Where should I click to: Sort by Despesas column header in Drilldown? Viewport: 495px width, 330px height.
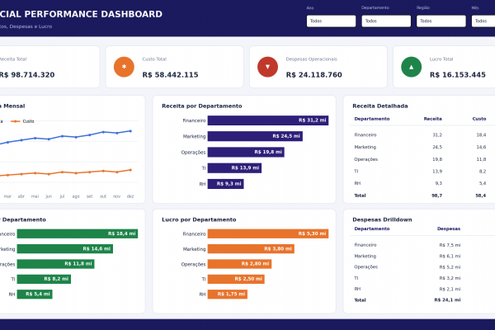pyautogui.click(x=449, y=229)
